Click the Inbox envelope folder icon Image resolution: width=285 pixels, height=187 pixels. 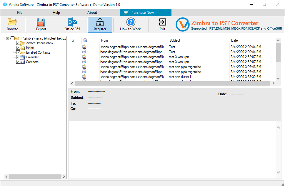tap(23, 48)
